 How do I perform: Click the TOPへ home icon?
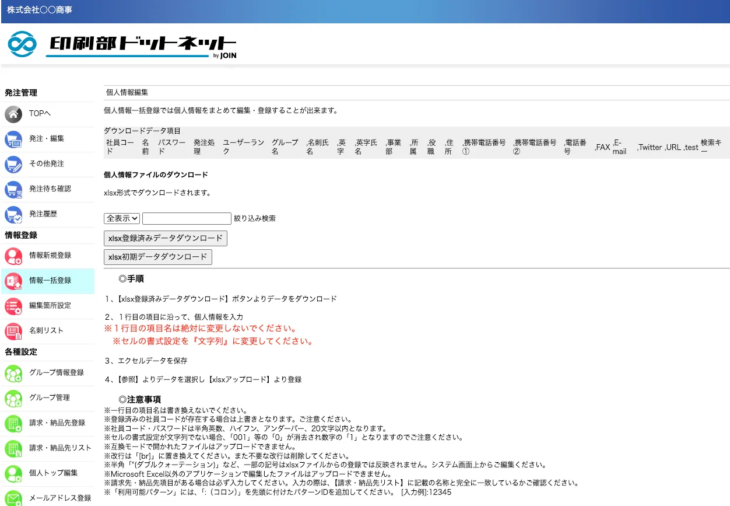point(13,114)
